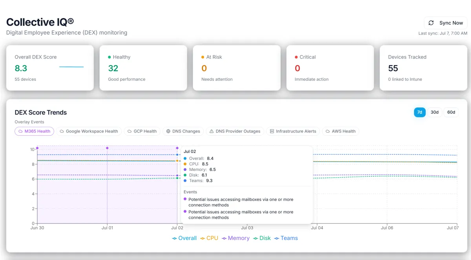Viewport: 471px width, 260px height.
Task: Click the CPU legend entry
Action: pyautogui.click(x=209, y=238)
